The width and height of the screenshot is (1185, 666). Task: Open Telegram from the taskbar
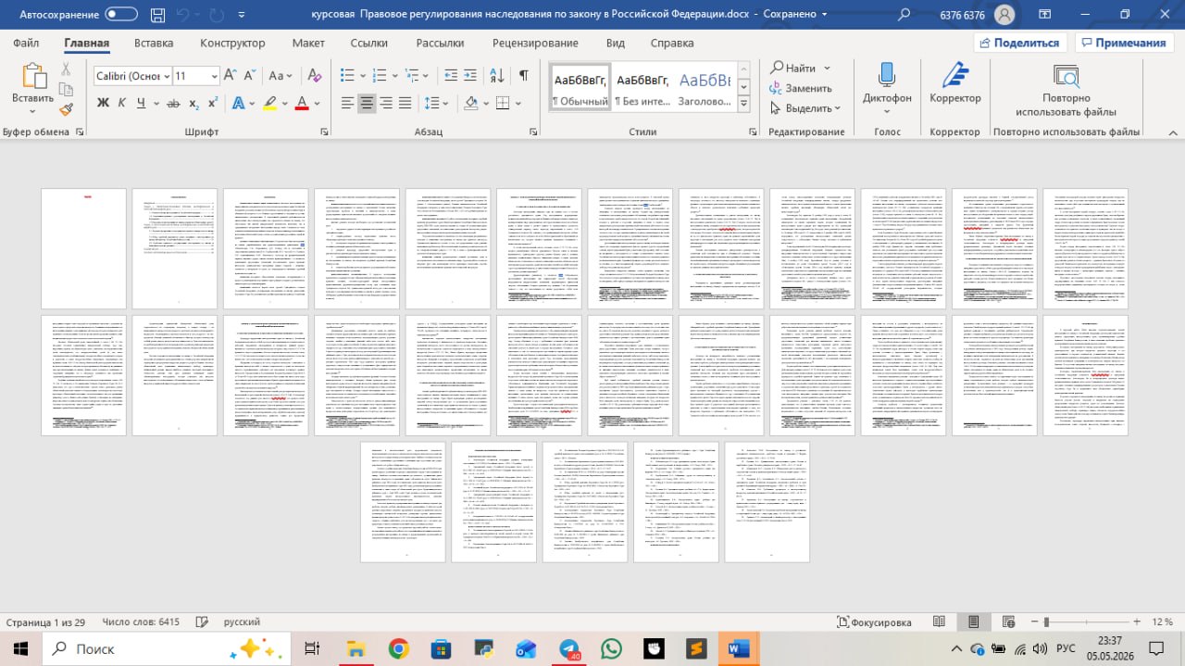[569, 649]
